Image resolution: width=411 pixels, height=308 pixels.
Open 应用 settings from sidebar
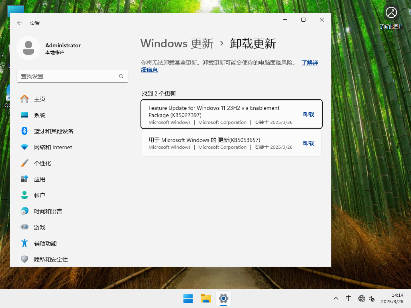click(x=39, y=179)
